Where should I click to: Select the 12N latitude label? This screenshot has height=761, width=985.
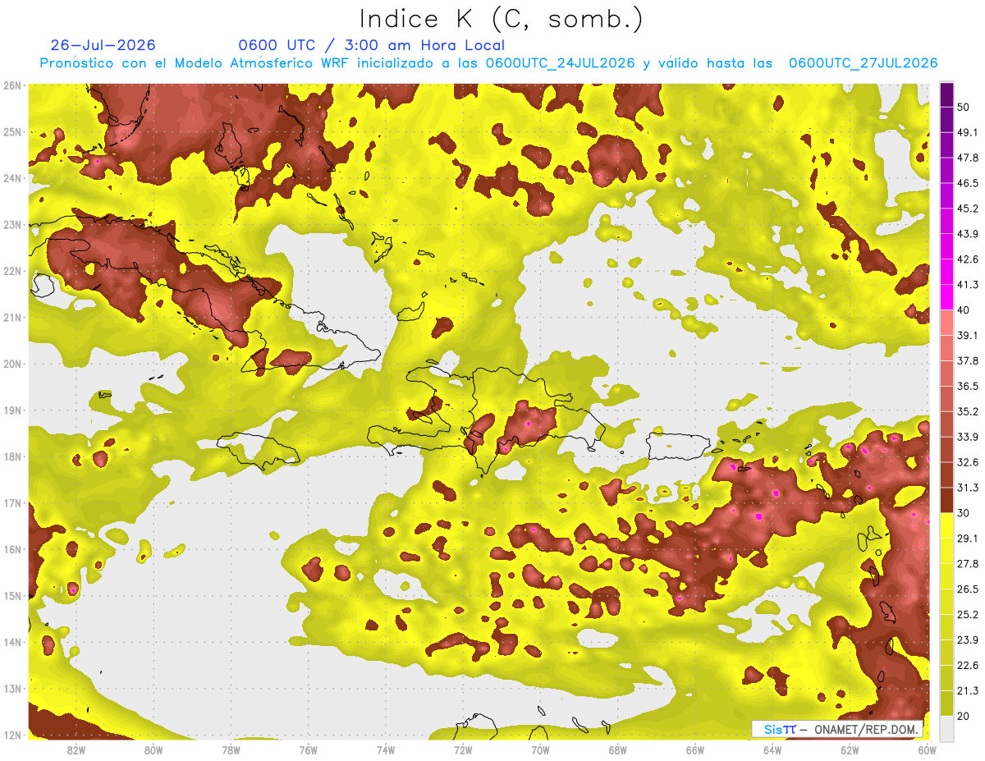coord(12,735)
